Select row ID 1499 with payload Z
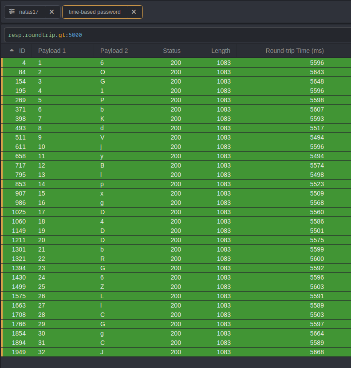Image resolution: width=351 pixels, height=368 pixels. 176,287
